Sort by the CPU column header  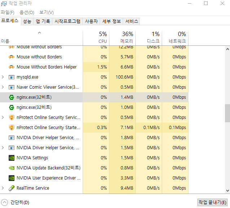point(96,38)
